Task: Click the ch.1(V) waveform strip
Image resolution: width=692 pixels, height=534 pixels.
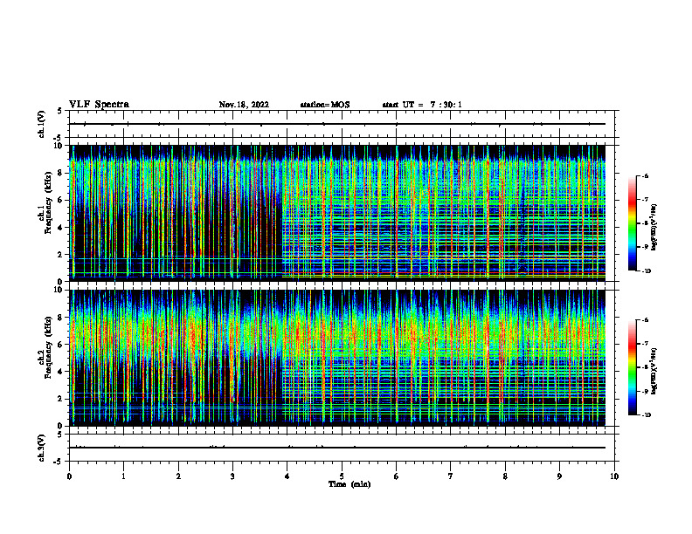Action: click(342, 124)
